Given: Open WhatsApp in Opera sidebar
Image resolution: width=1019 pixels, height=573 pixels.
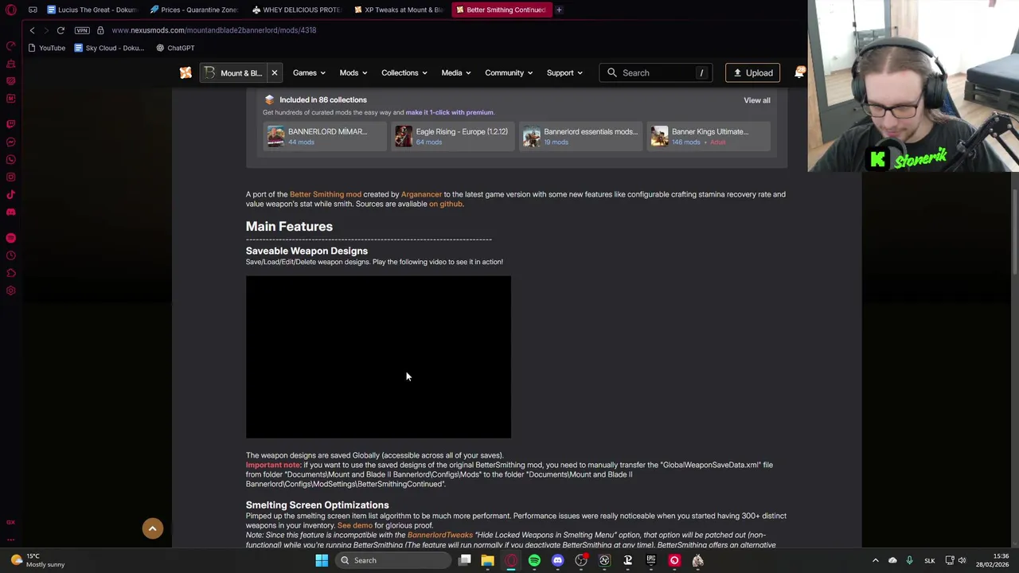Looking at the screenshot, I should pyautogui.click(x=10, y=160).
